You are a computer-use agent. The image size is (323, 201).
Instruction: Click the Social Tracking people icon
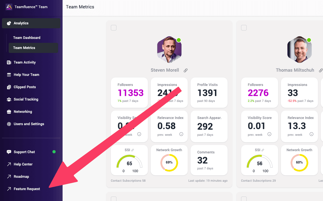point(9,99)
